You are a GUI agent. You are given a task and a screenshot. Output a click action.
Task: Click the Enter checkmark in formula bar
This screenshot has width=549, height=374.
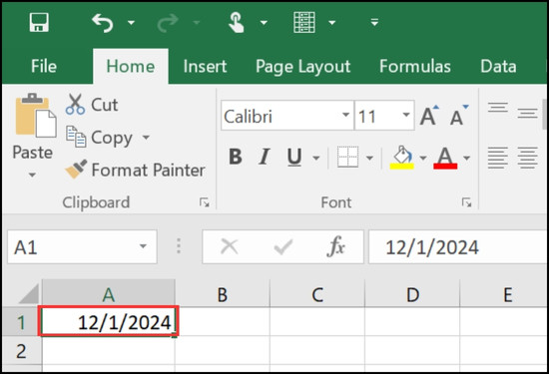tap(283, 247)
